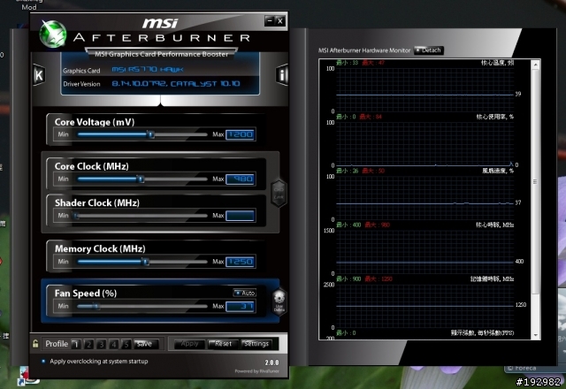Click the hardware monitor scrollbar thumb
566x389 pixels.
pyautogui.click(x=535, y=181)
